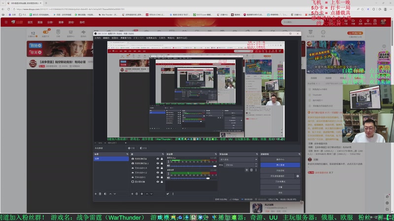Add a new scene in OBS Scenes panel
This screenshot has height=221, width=394.
coord(96,193)
